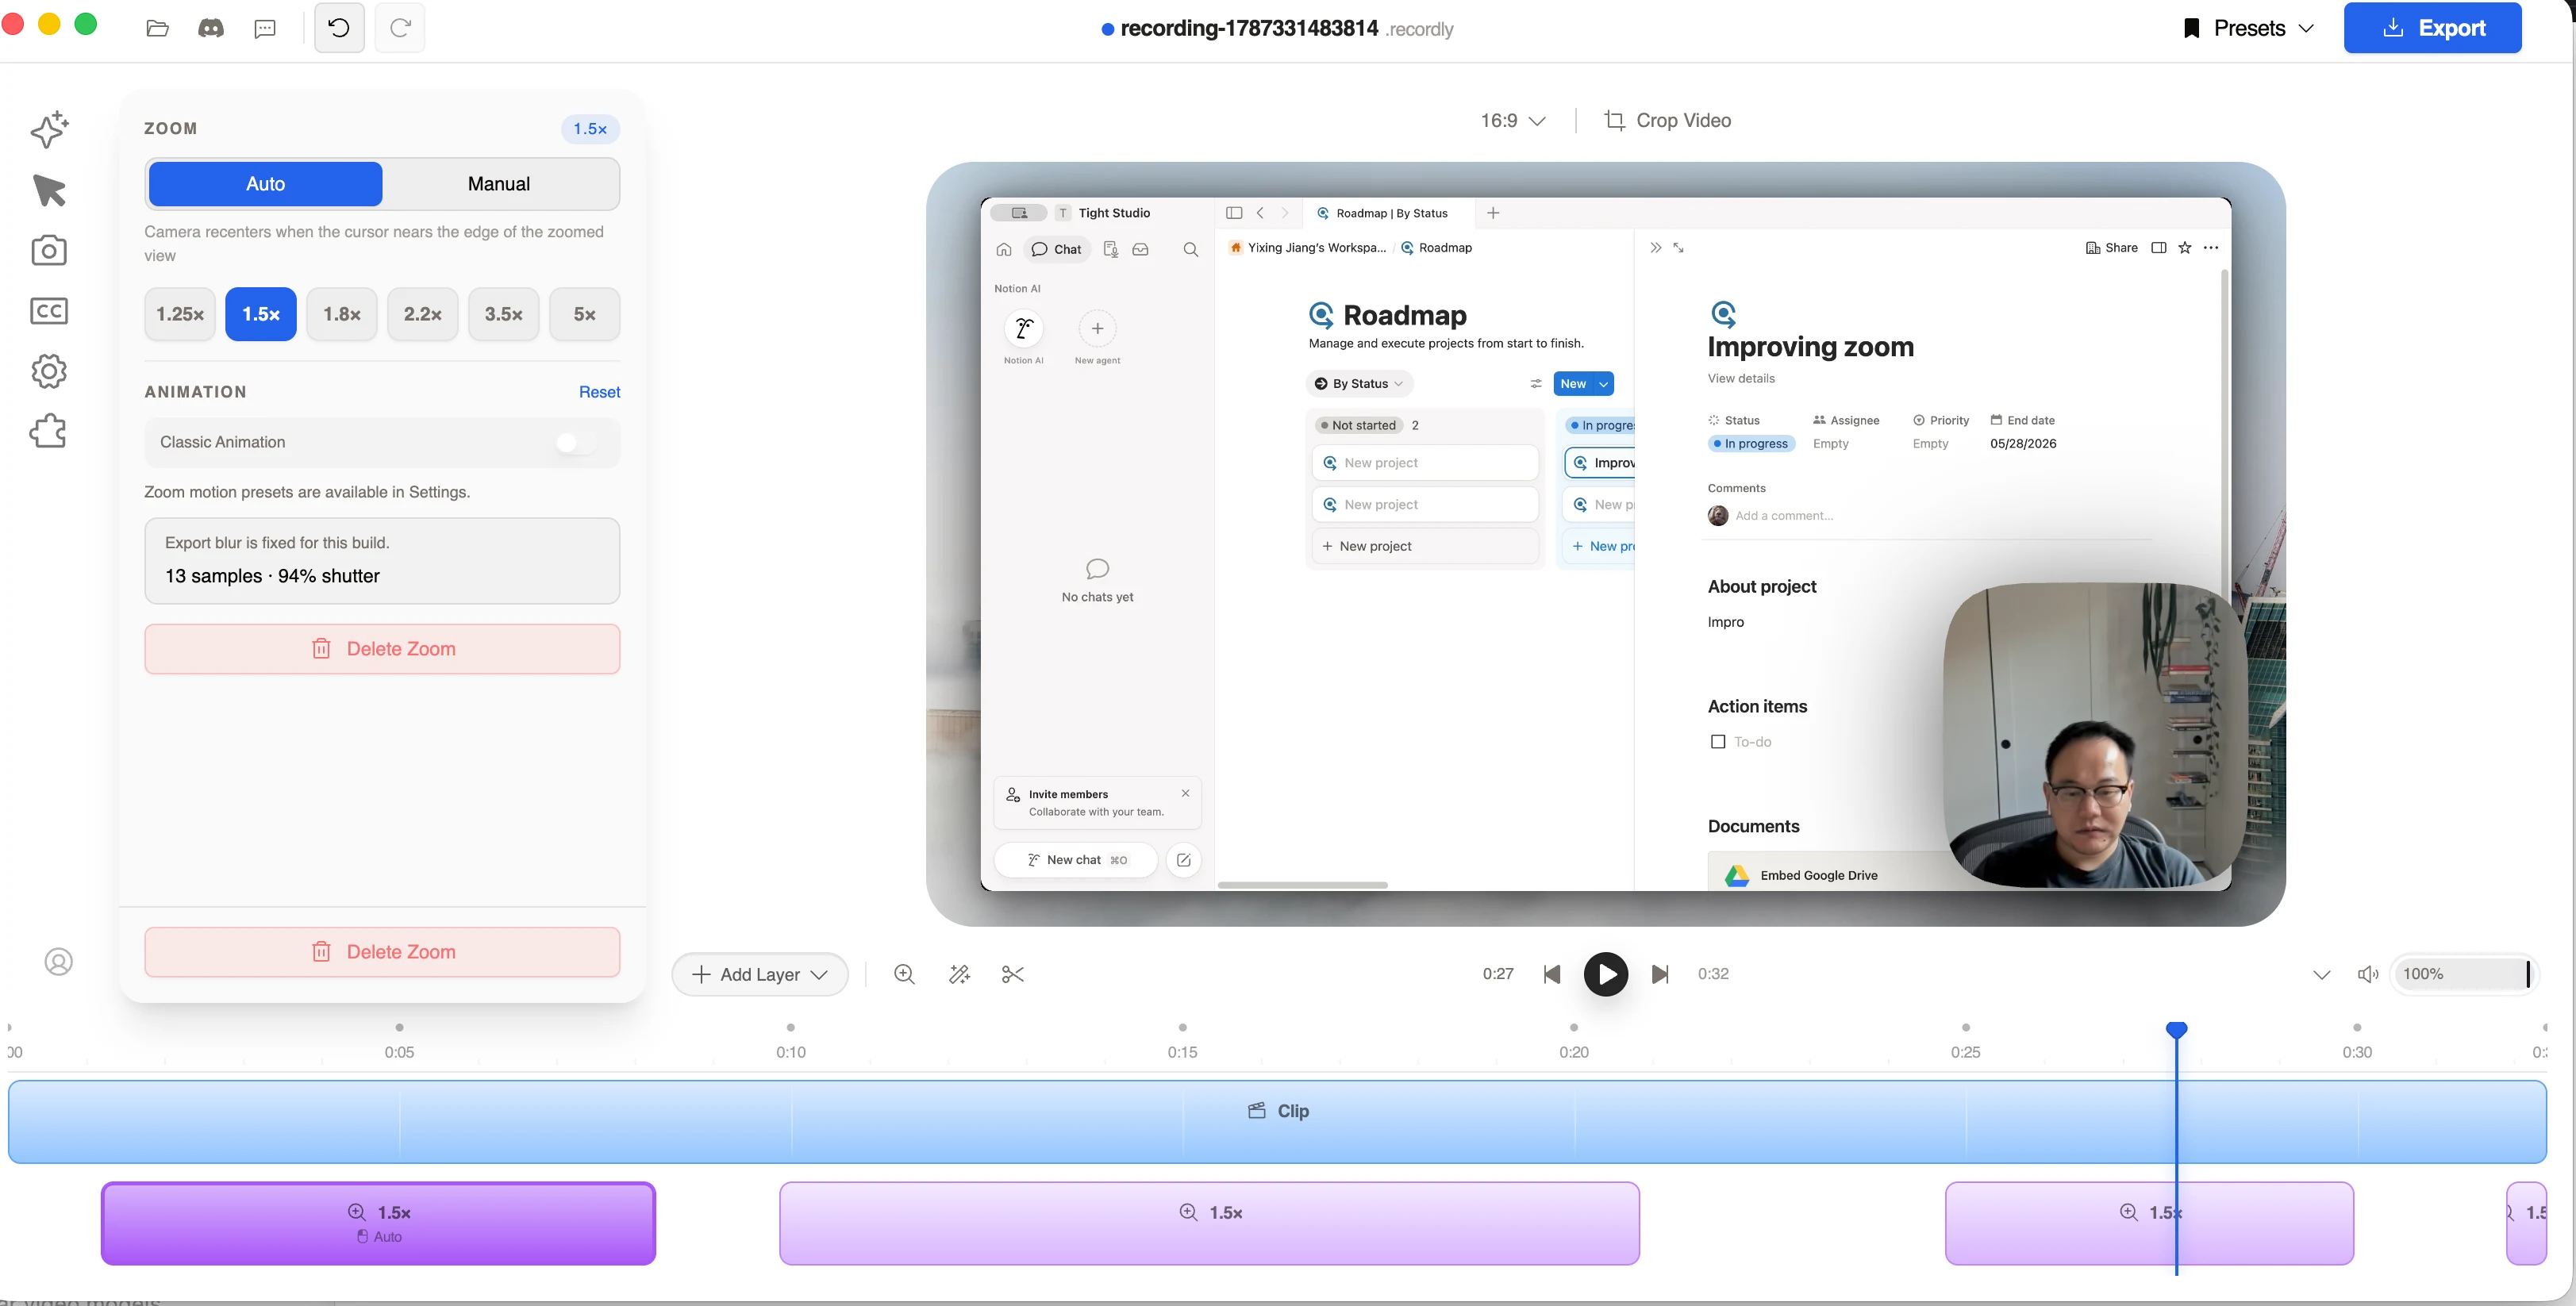
Task: Mute audio with speaker icon
Action: tap(2368, 974)
